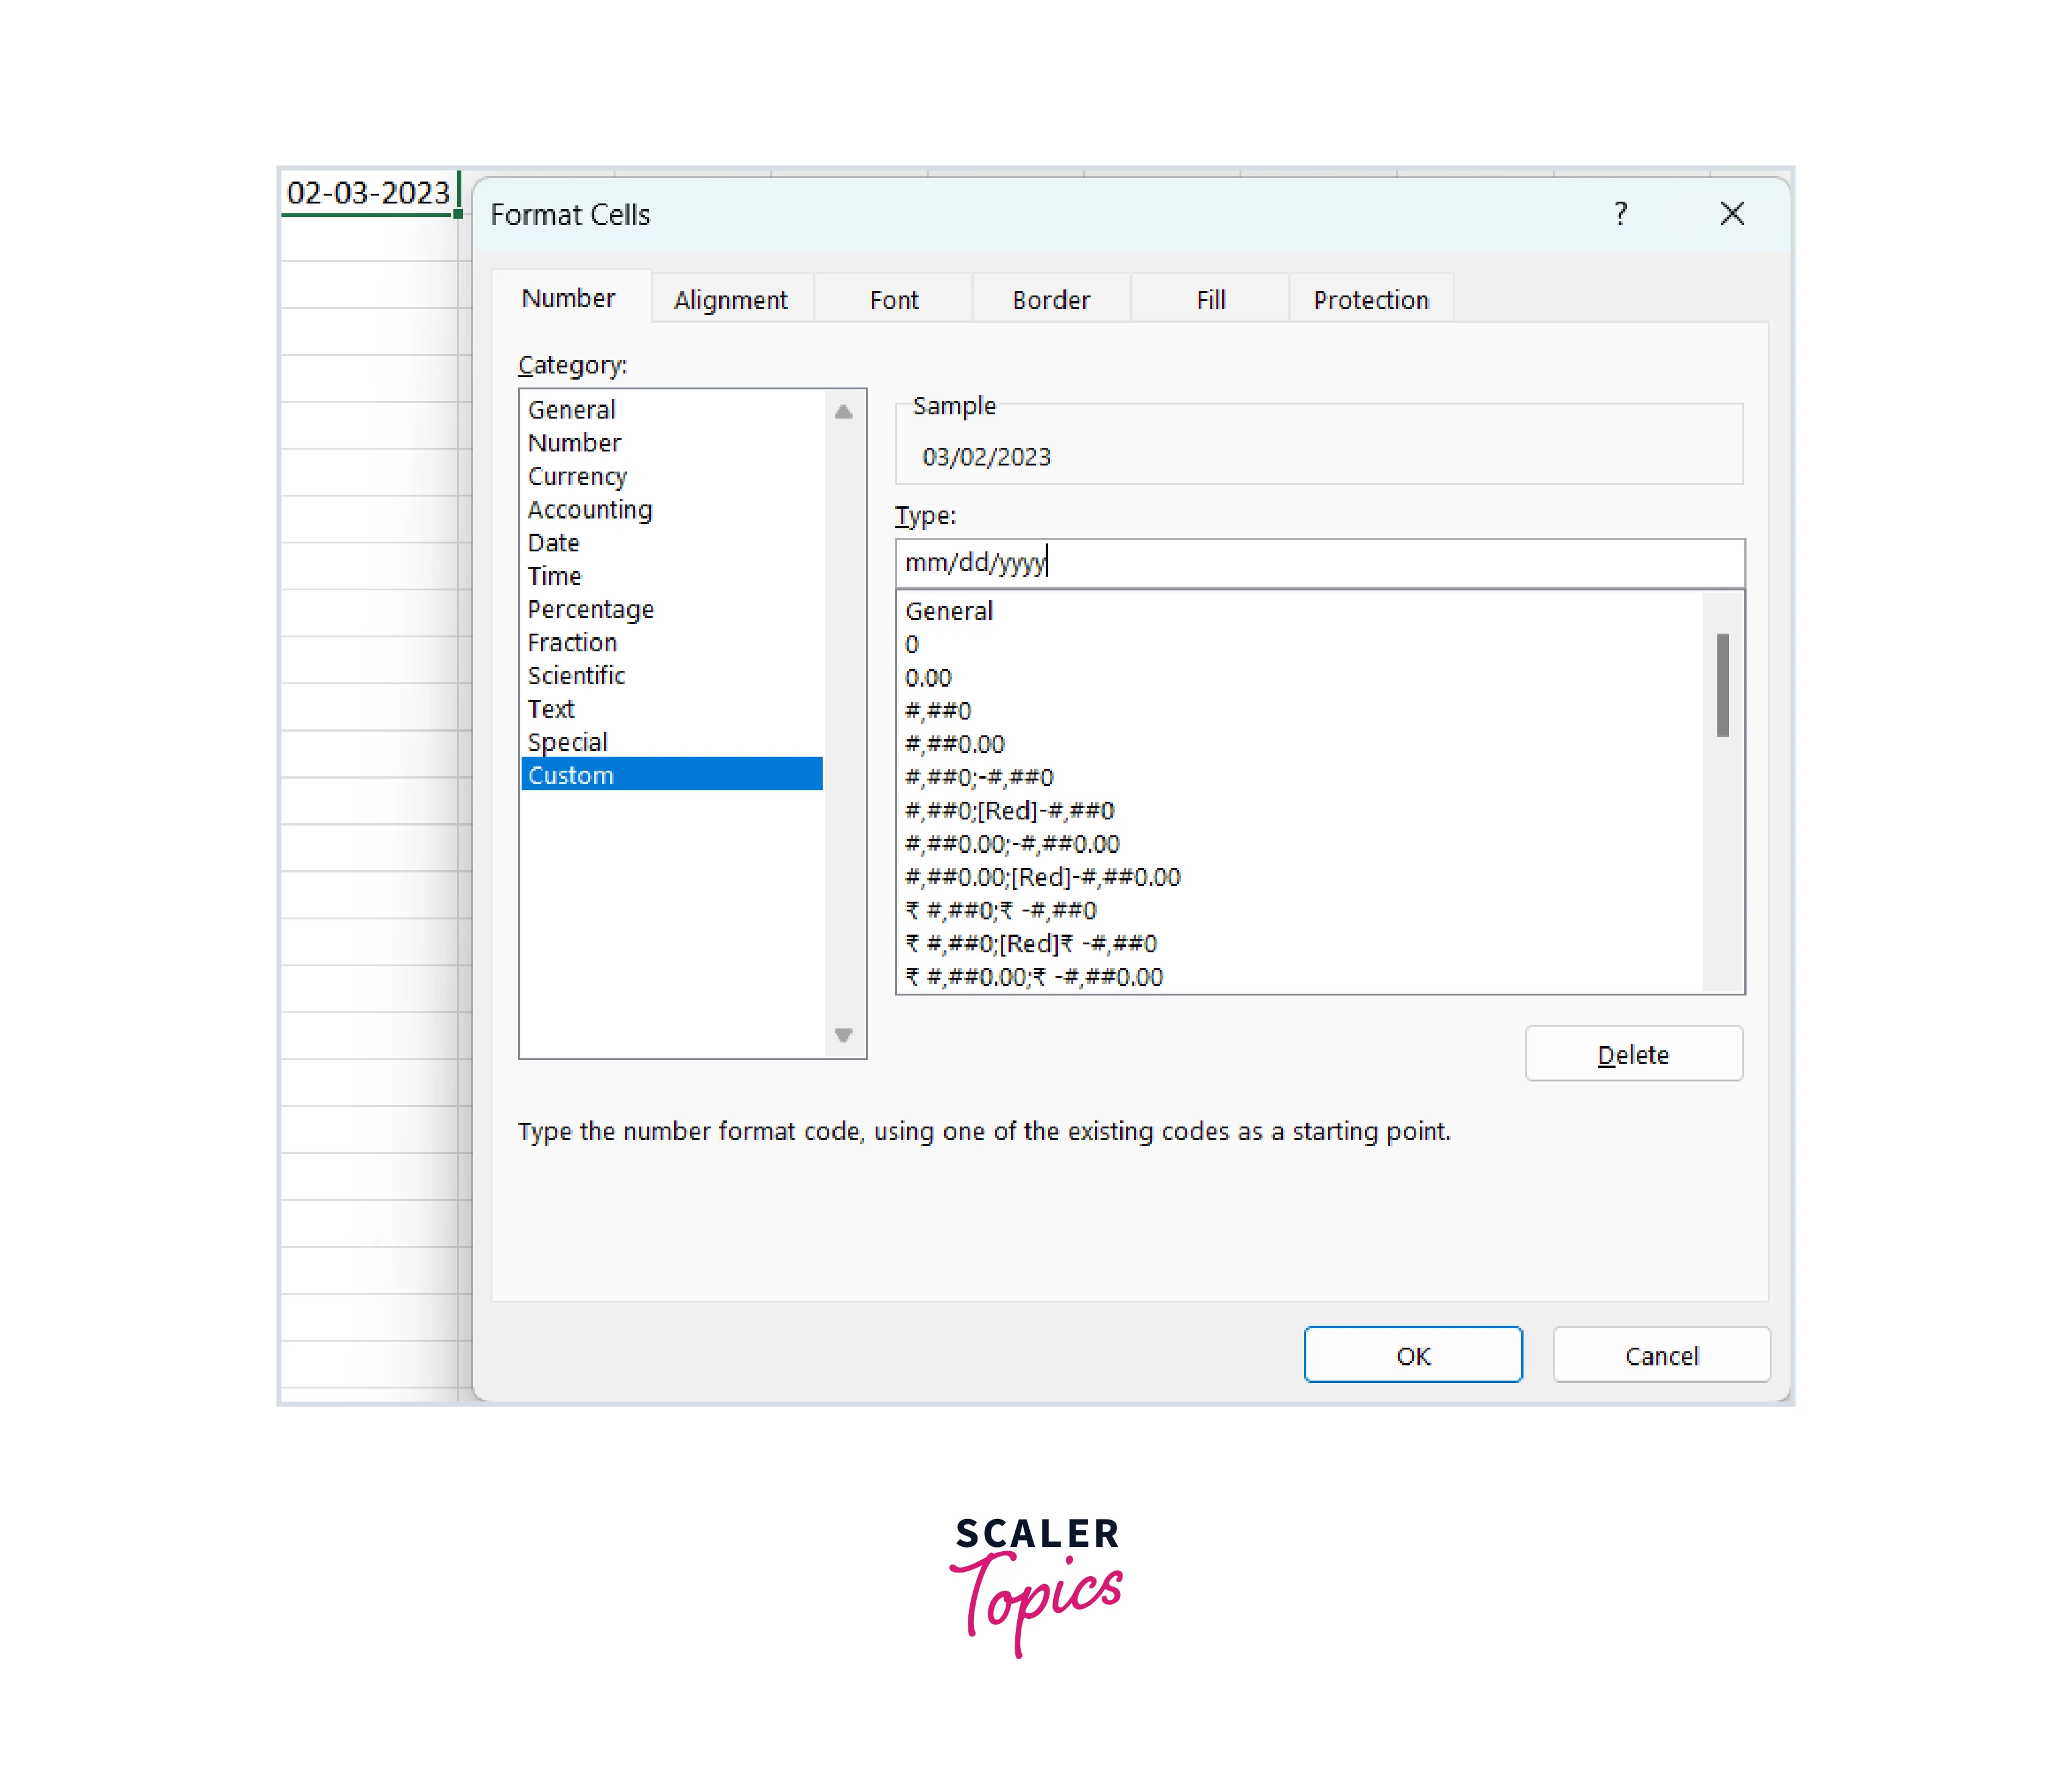Select Protection tab in dialog
Viewport: 2072px width, 1776px height.
click(1371, 298)
